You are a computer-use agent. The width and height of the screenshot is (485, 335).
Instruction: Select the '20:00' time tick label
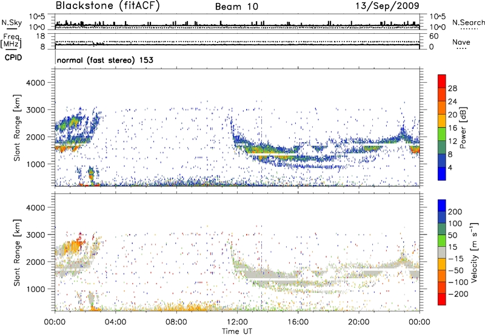coord(358,322)
